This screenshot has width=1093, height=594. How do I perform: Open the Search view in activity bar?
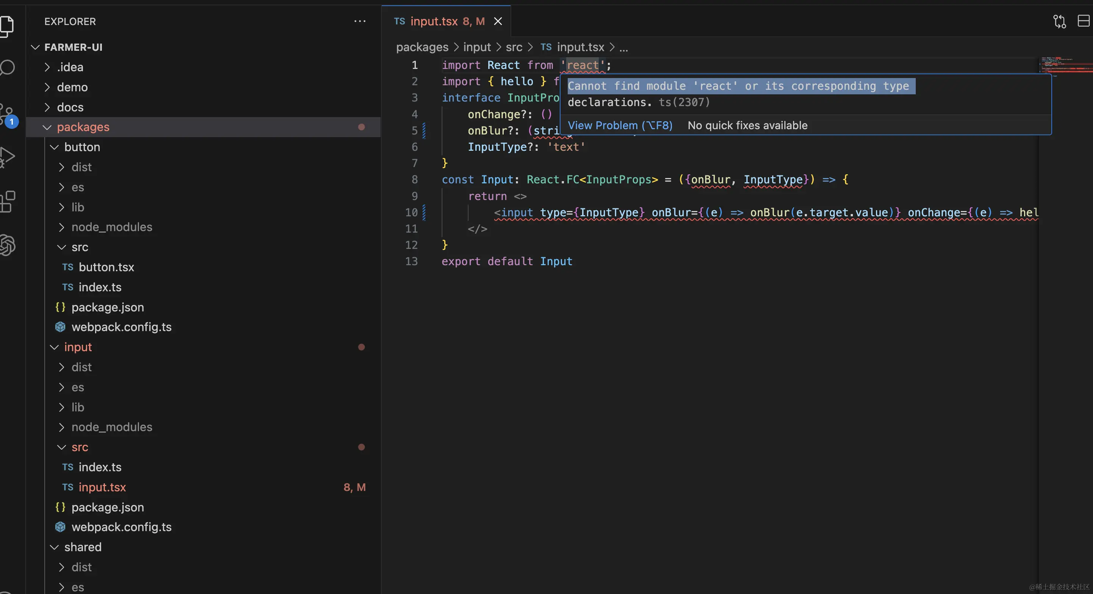tap(7, 68)
